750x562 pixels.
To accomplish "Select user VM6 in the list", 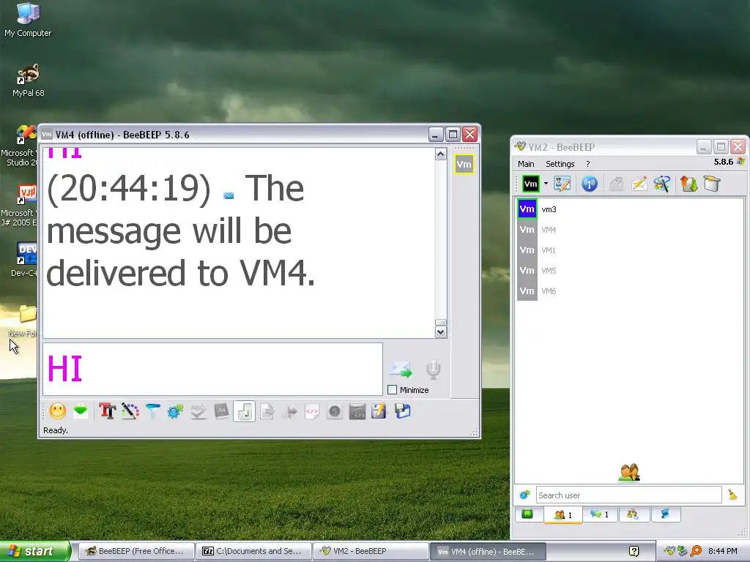I will [x=629, y=291].
